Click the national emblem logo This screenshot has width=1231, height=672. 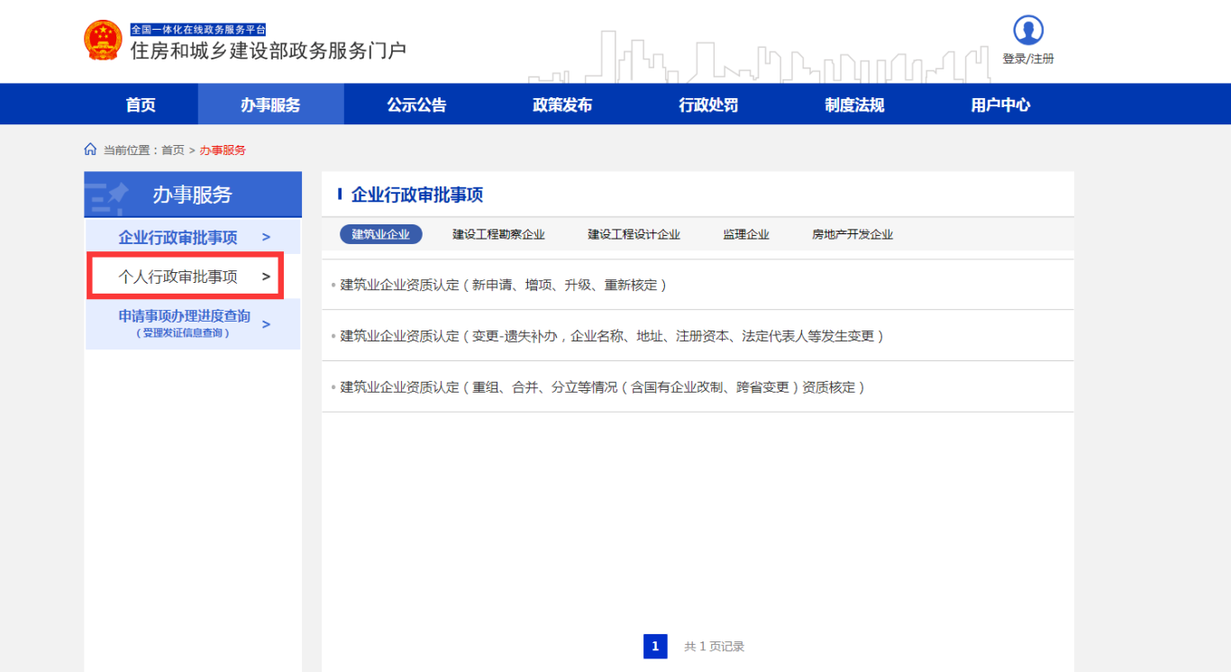103,41
